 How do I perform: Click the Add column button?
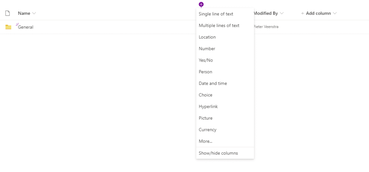319,13
